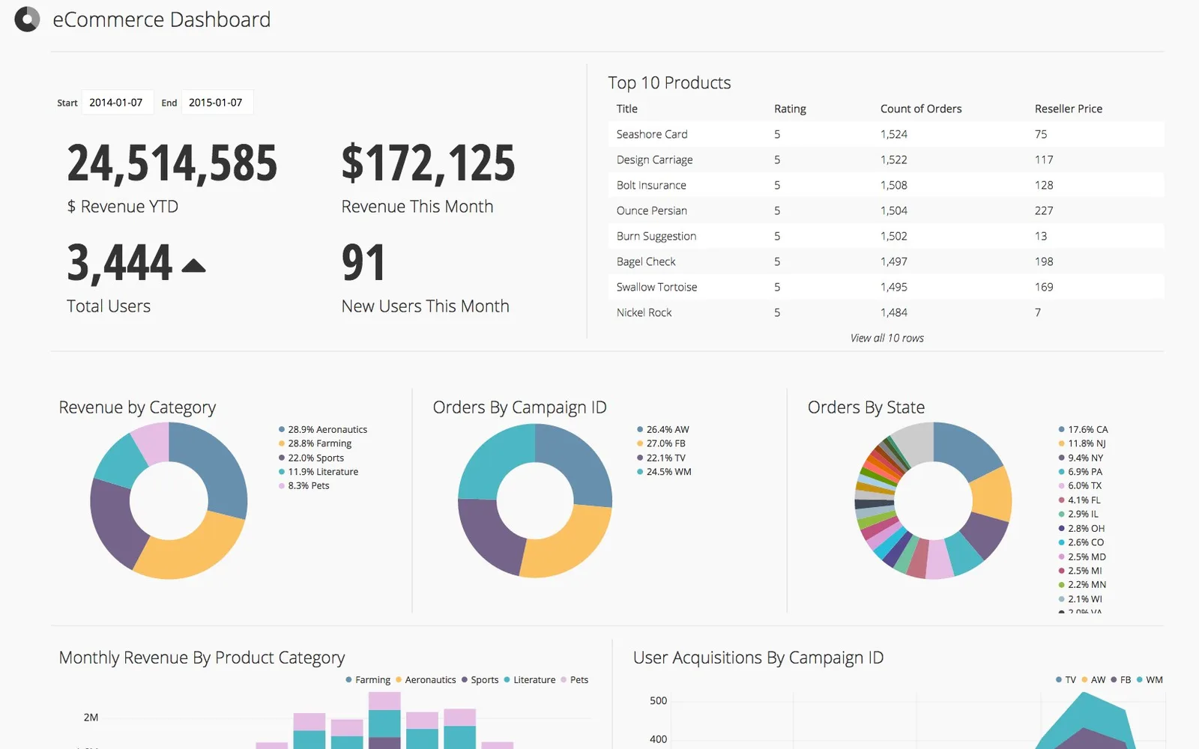Toggle the 11.8% NJ state legend entry
The height and width of the screenshot is (749, 1199).
tap(1082, 443)
